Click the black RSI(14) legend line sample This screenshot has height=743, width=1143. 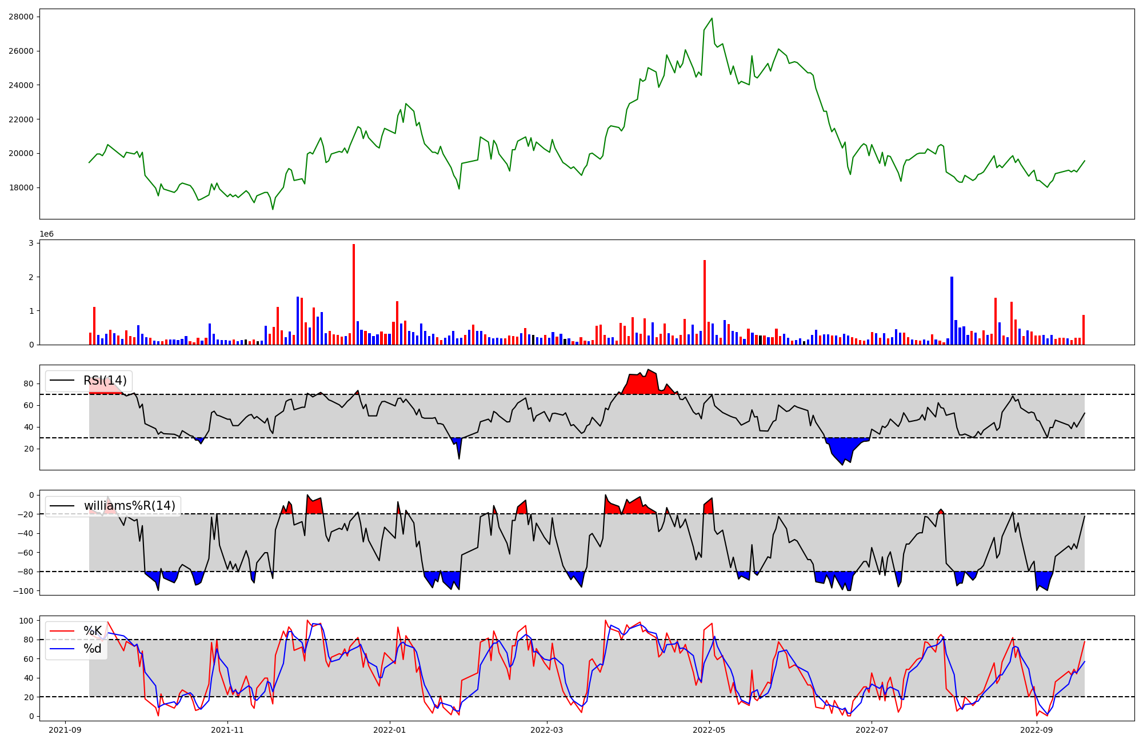pyautogui.click(x=62, y=381)
